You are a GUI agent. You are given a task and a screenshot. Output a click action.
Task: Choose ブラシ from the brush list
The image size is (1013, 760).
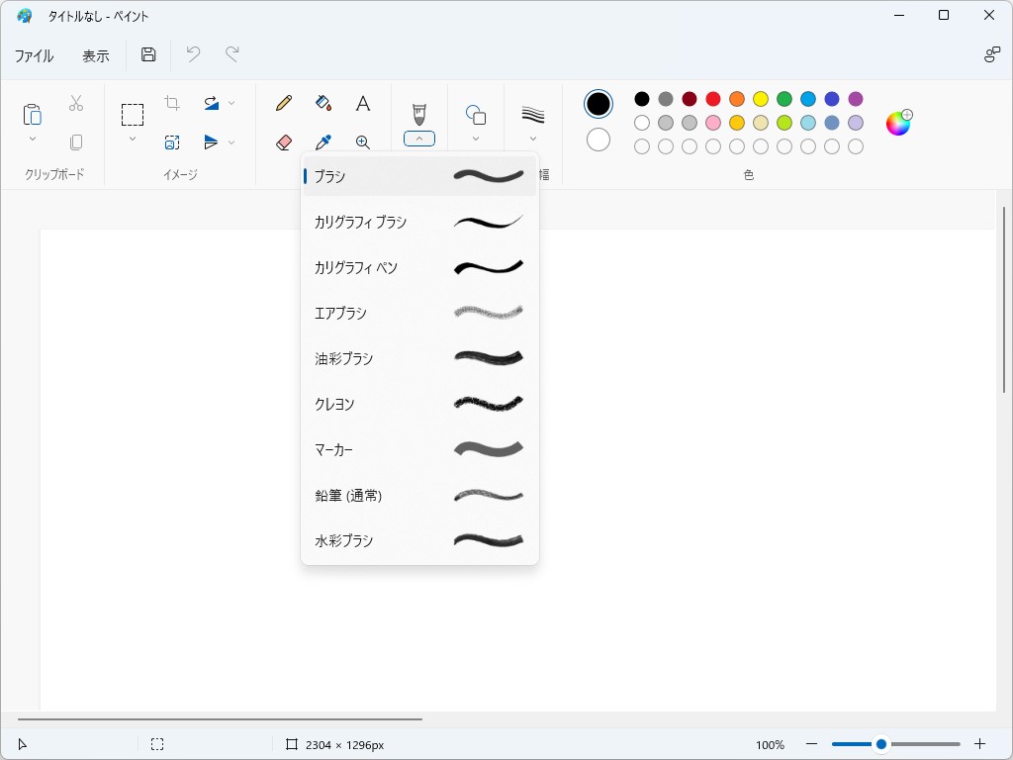(x=419, y=176)
